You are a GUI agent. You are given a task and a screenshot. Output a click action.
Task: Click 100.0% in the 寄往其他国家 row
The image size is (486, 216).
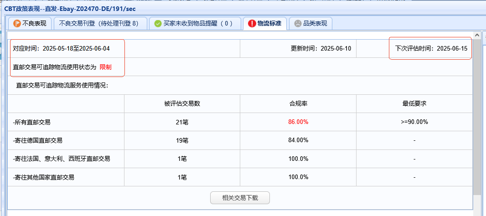tap(298, 177)
